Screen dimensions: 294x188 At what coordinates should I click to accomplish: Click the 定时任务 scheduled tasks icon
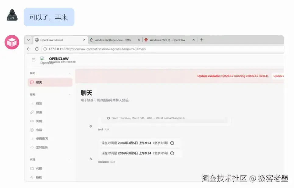click(32, 147)
